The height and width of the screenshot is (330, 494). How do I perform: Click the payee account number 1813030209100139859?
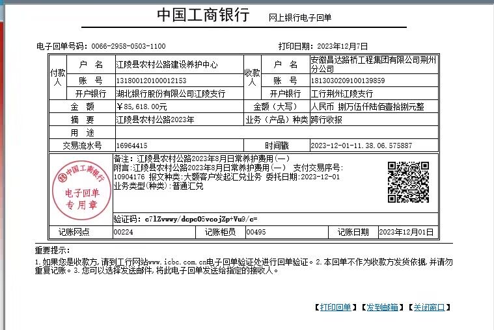[348, 81]
